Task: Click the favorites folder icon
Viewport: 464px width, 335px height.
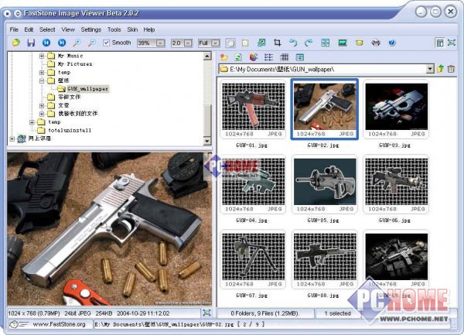Action: click(224, 57)
